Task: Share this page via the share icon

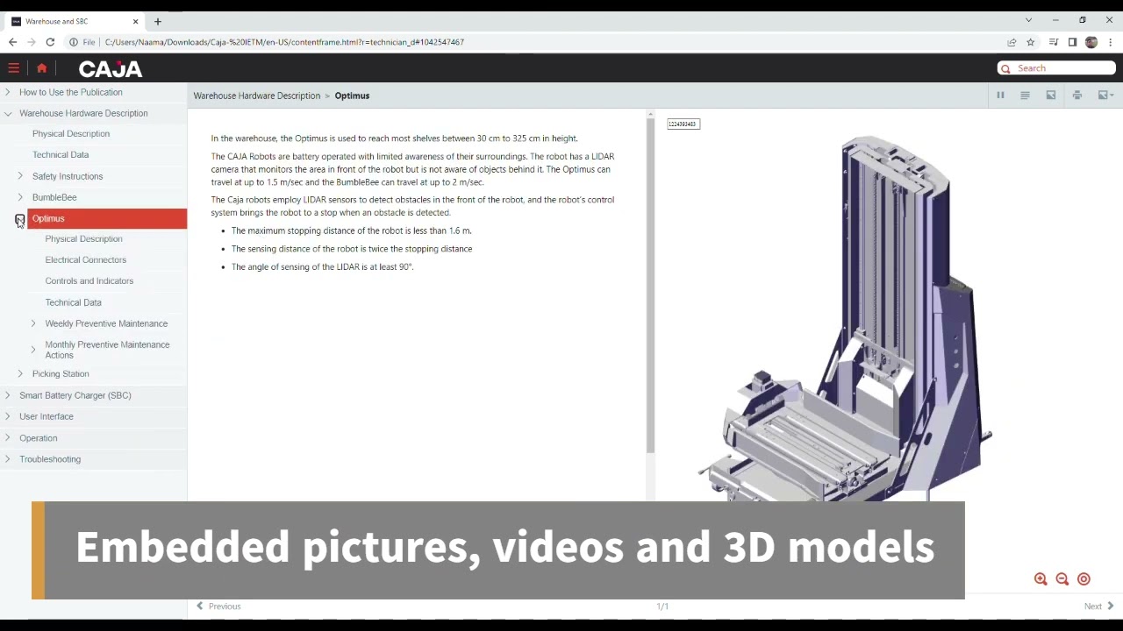Action: 1012,42
